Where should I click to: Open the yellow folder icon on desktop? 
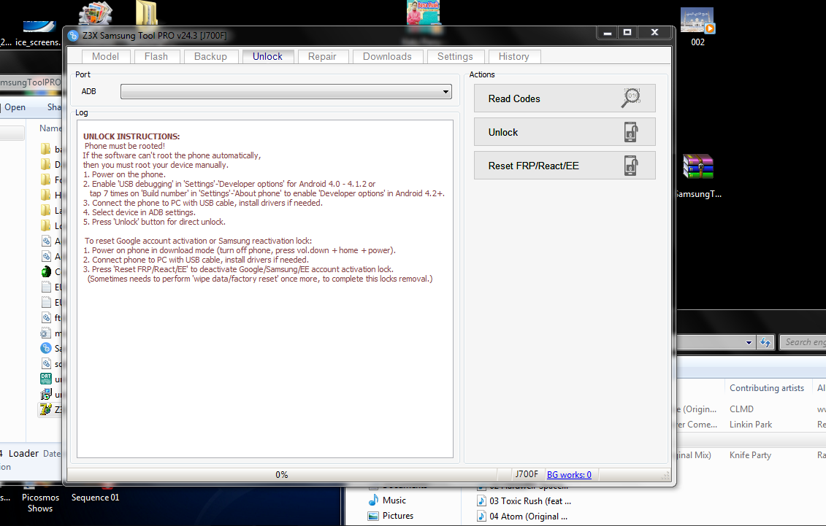pos(146,13)
